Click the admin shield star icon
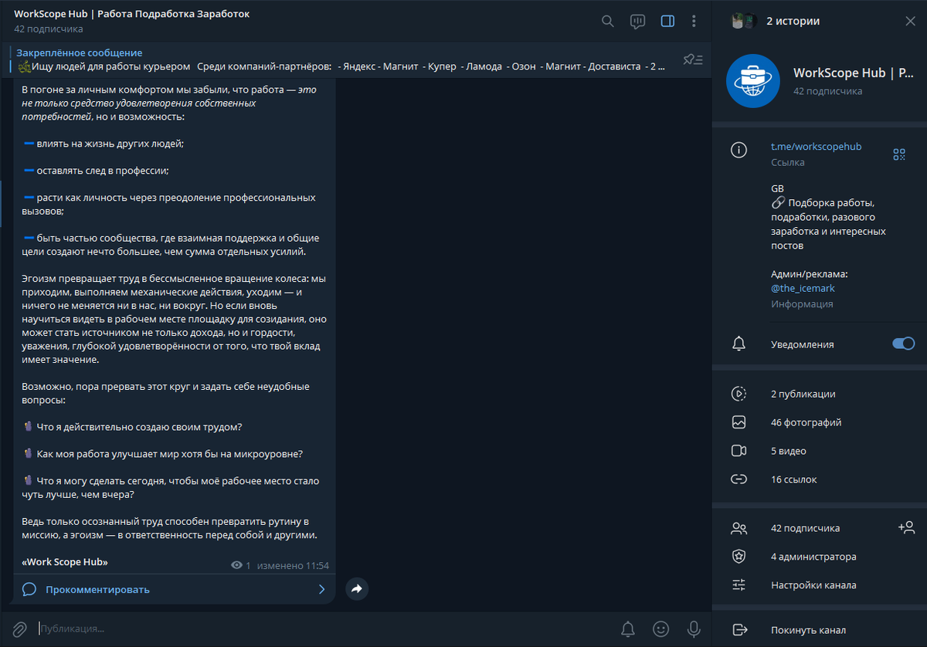The height and width of the screenshot is (647, 927). click(739, 557)
